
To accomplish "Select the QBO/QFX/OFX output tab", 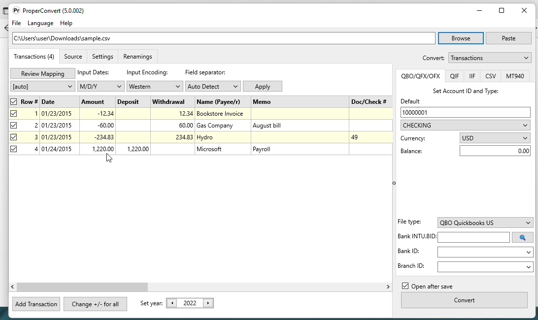I will point(420,76).
